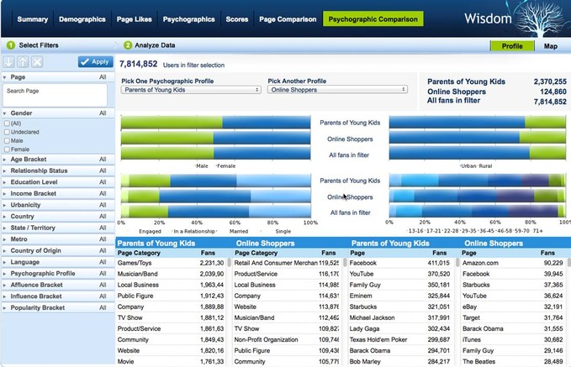
Task: Click the Games/Toys page category scrollbar
Action: pos(229,262)
